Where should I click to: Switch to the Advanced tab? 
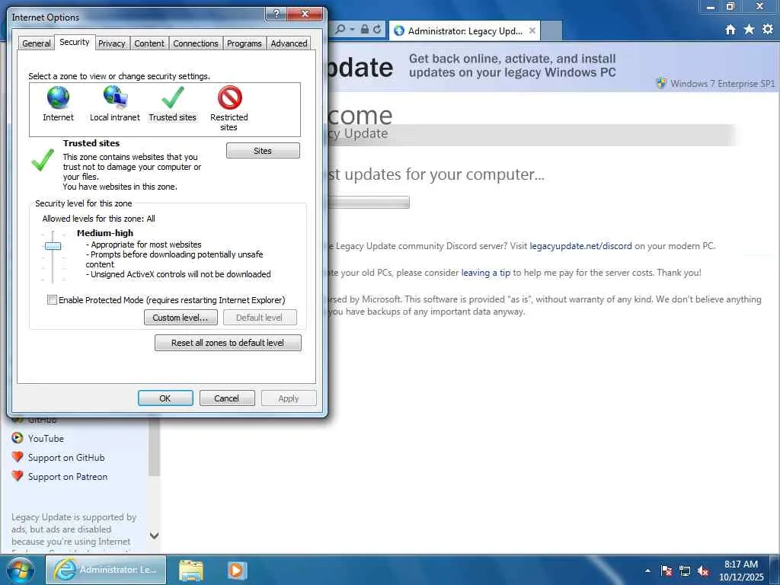289,43
